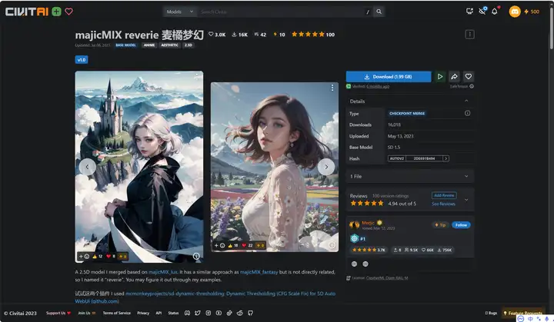Open the CreativeML Open RAIL-M license link

pyautogui.click(x=387, y=278)
